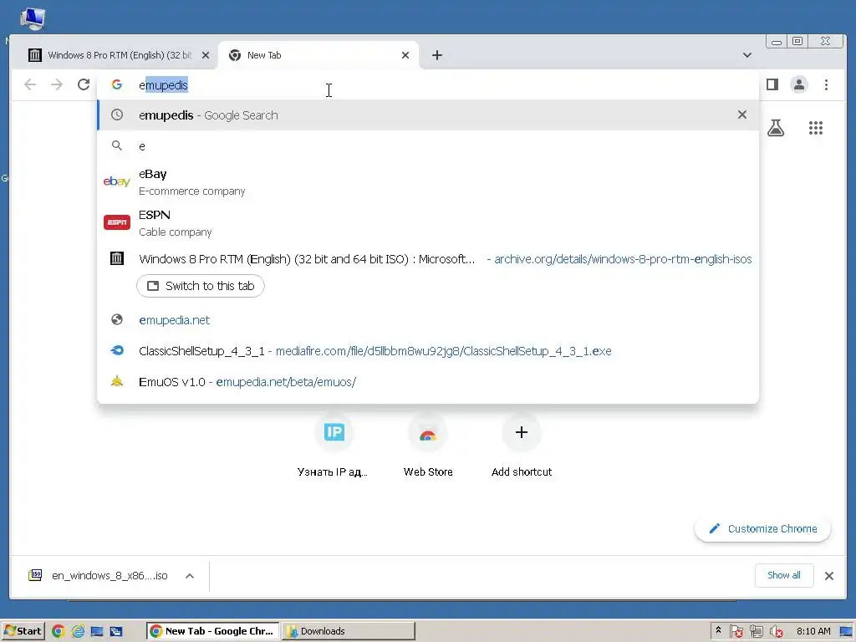The height and width of the screenshot is (642, 856).
Task: Click the mediafire favicon in the suggestions
Action: (x=117, y=350)
